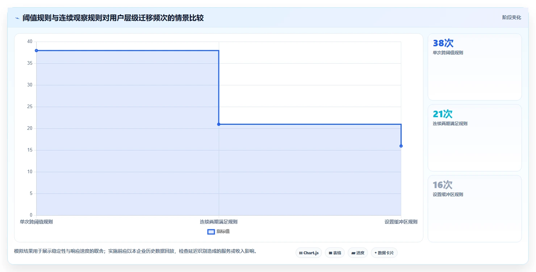Select the Chart.js tag
This screenshot has height=272, width=536.
[x=309, y=253]
